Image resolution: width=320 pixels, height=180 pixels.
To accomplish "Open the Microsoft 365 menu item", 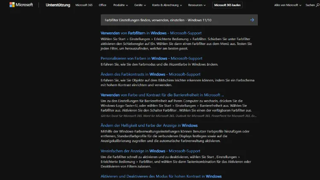I will 84,5.
